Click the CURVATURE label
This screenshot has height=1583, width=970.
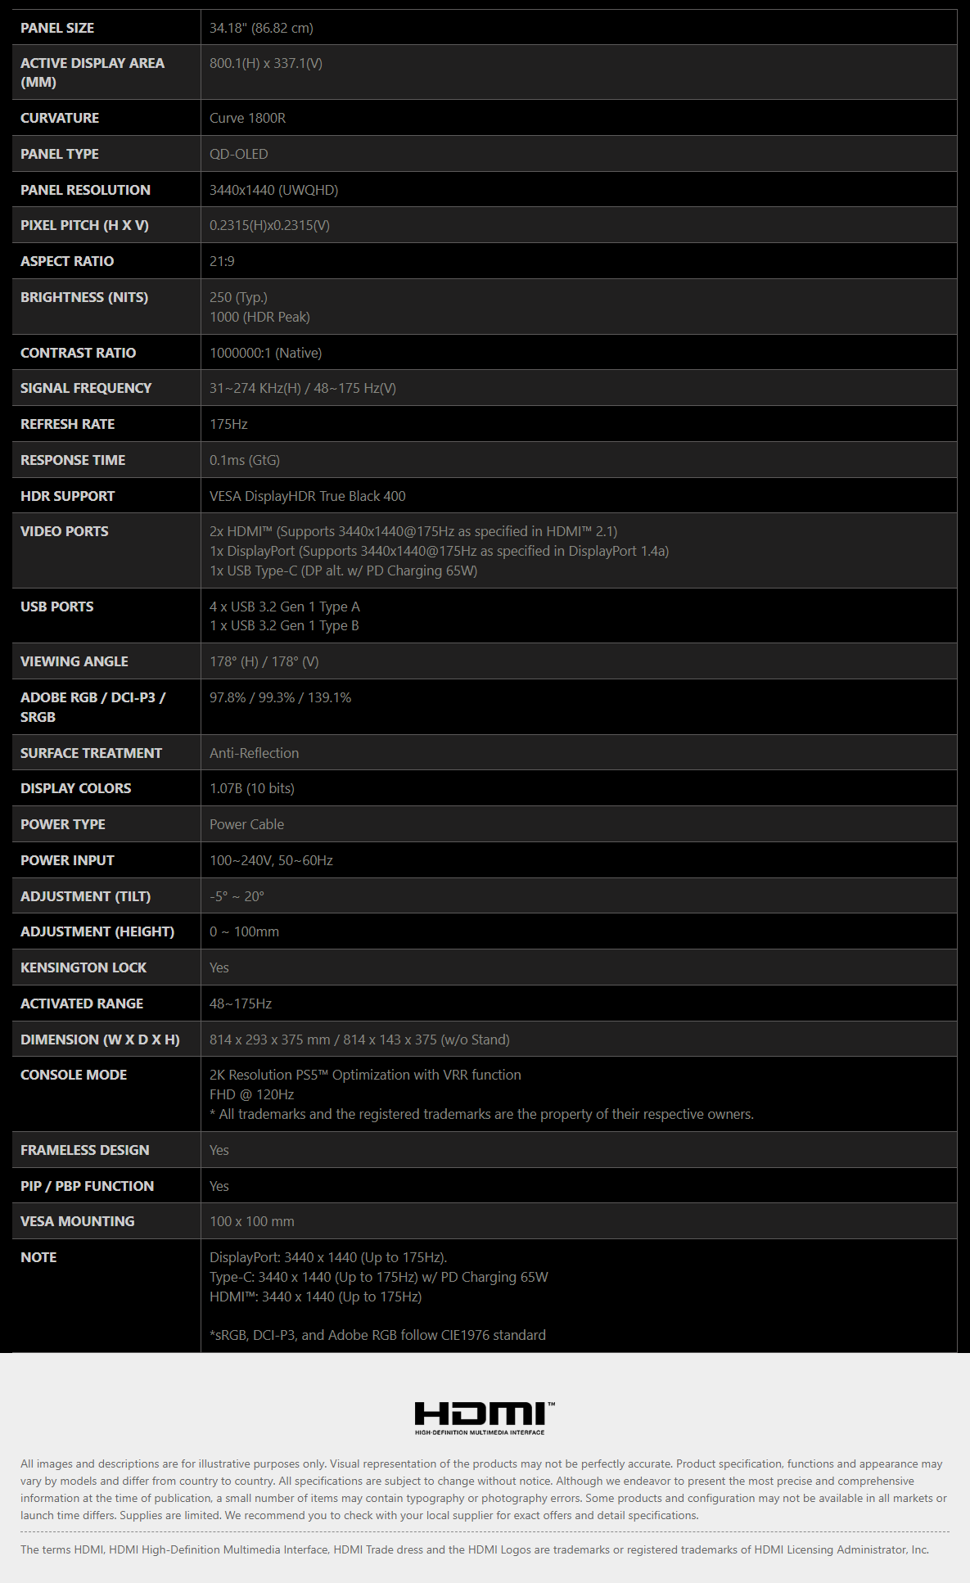pyautogui.click(x=60, y=118)
